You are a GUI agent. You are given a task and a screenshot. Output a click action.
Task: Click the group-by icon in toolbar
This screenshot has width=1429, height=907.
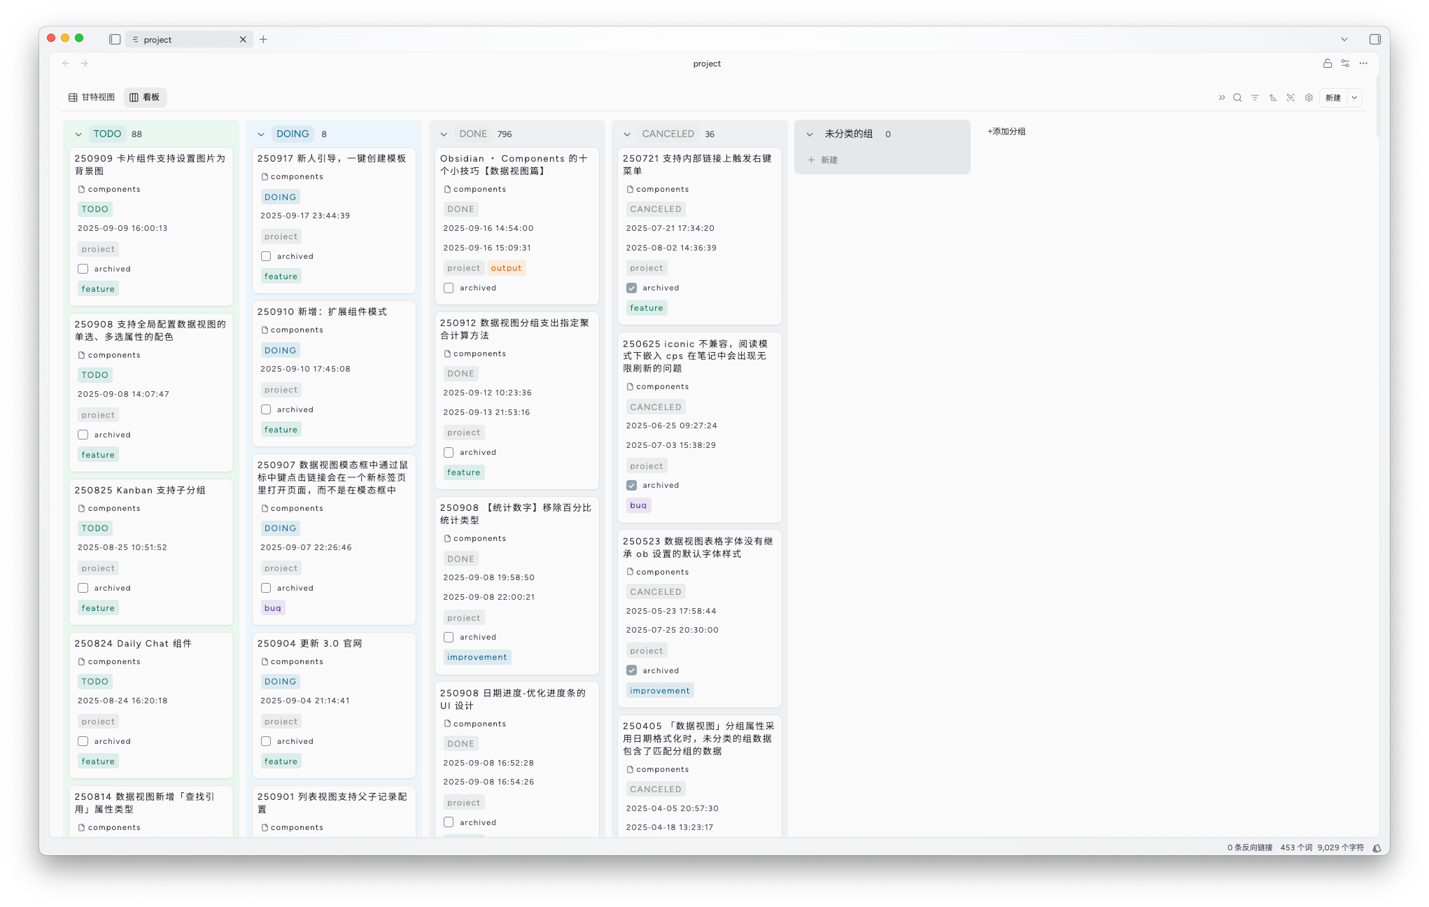point(1290,98)
